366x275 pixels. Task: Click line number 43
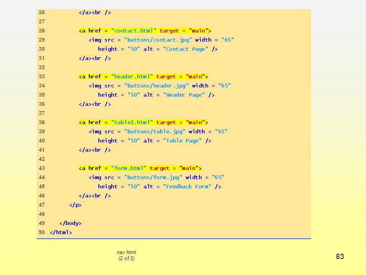coord(42,168)
